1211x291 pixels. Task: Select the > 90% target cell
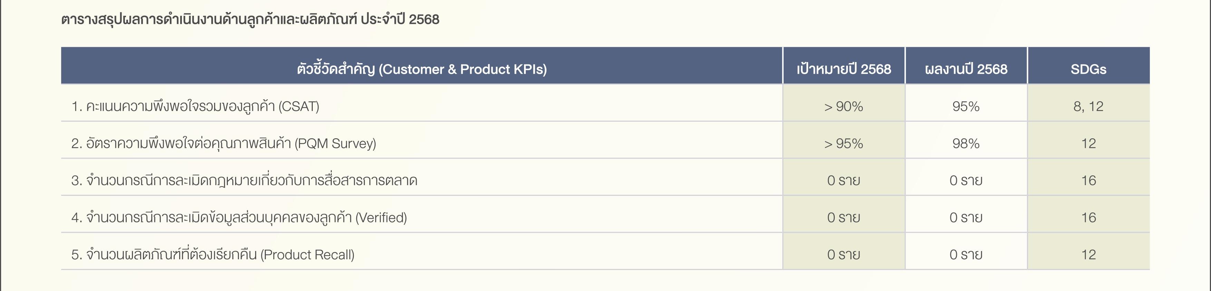[844, 107]
